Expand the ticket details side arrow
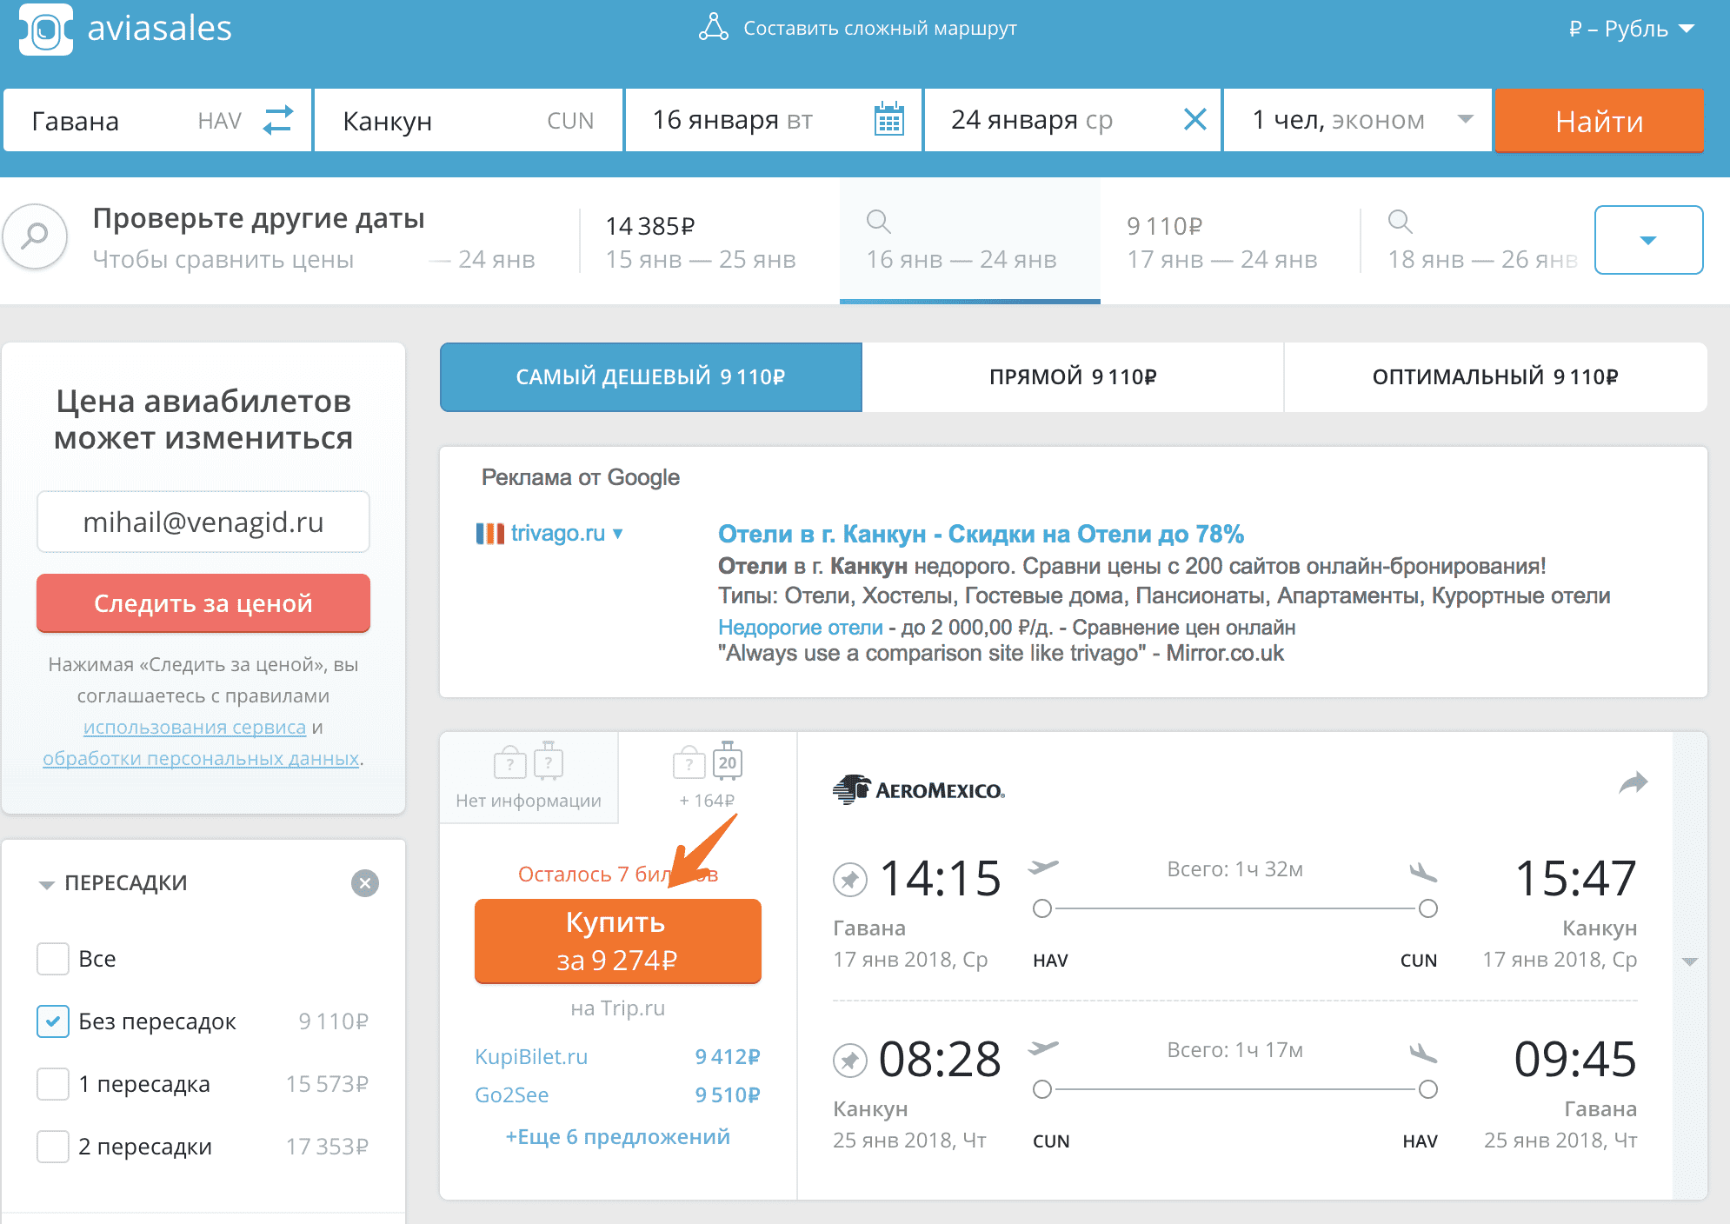1730x1224 pixels. click(1689, 962)
